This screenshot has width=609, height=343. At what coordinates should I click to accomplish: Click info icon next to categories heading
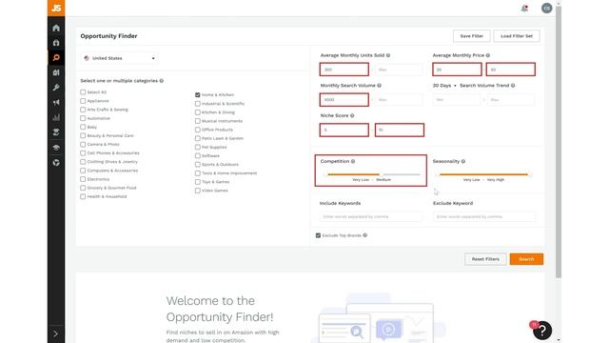pyautogui.click(x=162, y=81)
